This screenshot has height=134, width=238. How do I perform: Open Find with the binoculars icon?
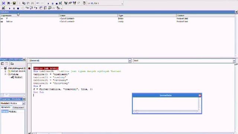click(x=32, y=3)
